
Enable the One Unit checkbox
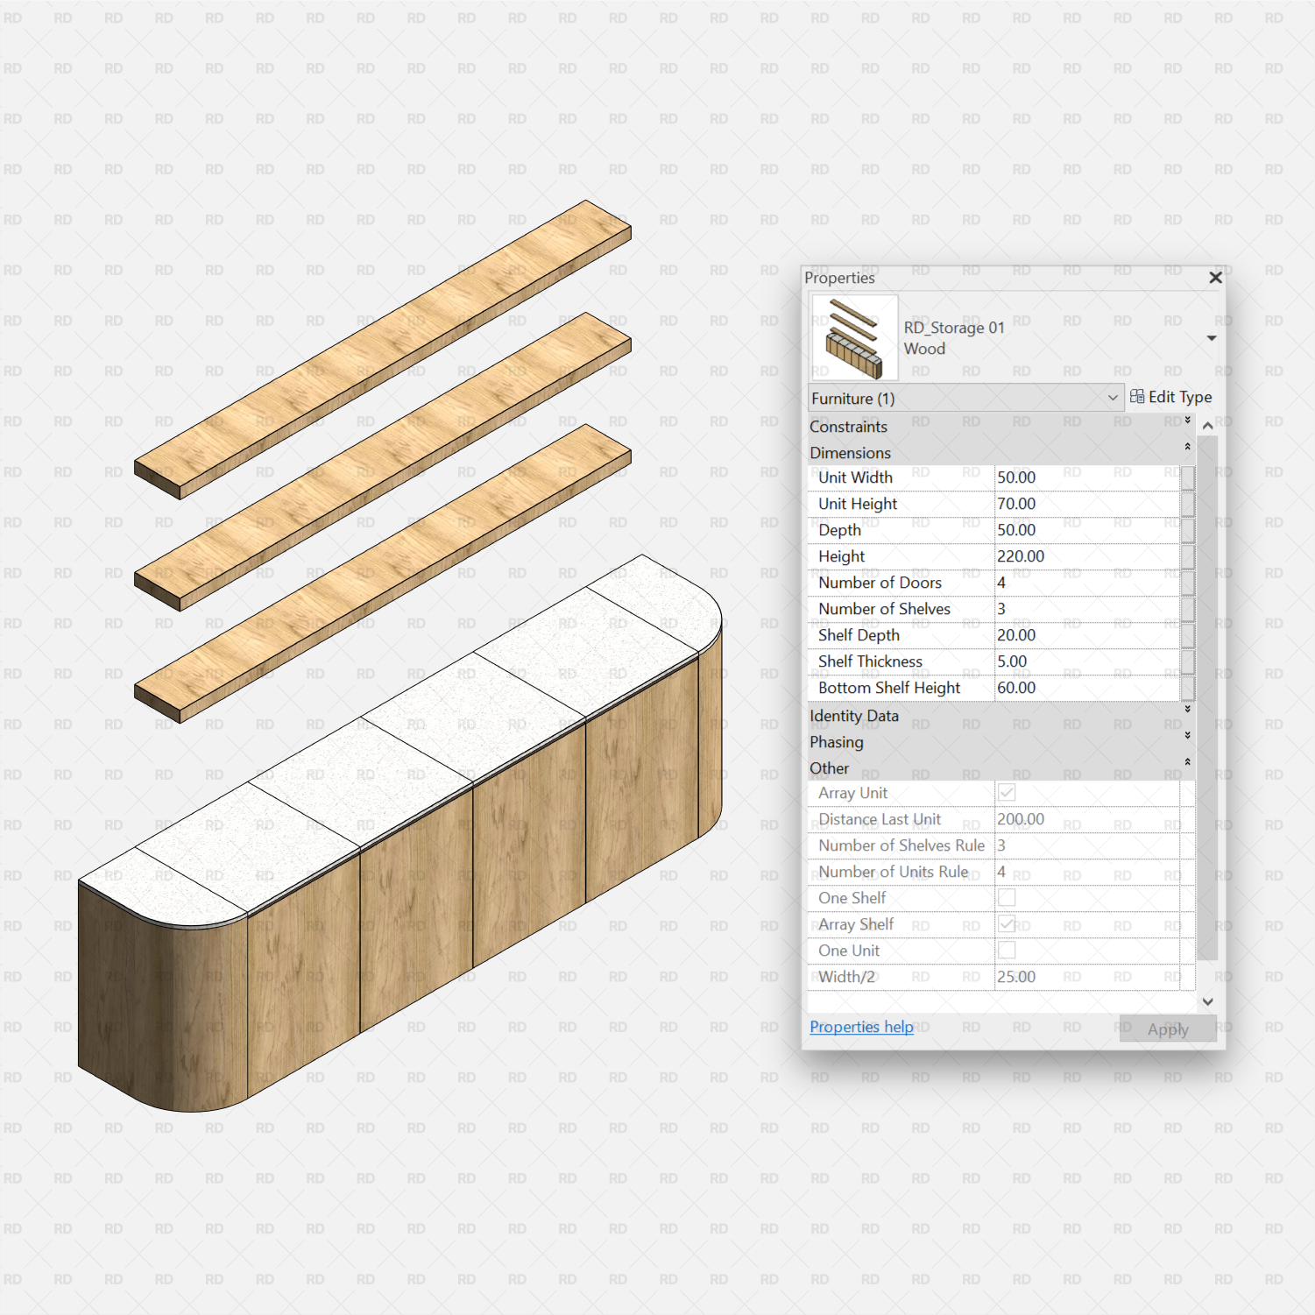tap(1007, 950)
